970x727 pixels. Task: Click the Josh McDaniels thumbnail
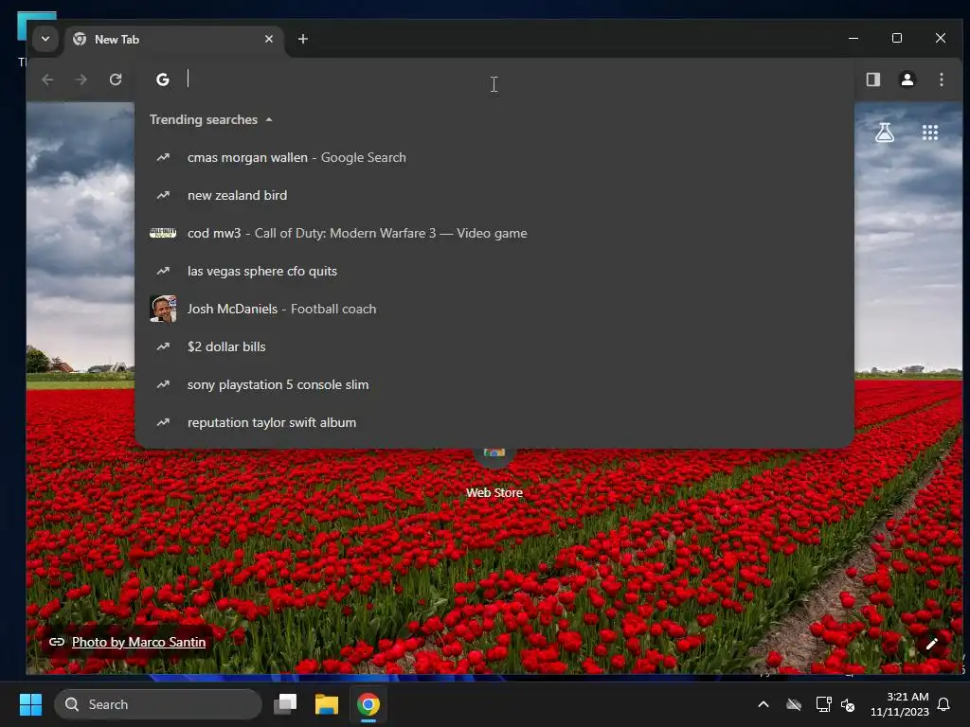tap(163, 309)
